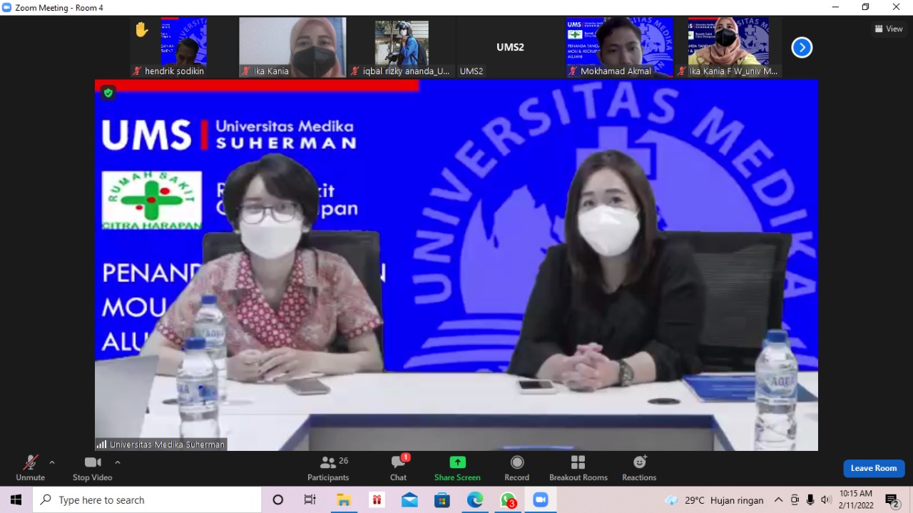
Task: Open the Chat panel
Action: tap(399, 469)
